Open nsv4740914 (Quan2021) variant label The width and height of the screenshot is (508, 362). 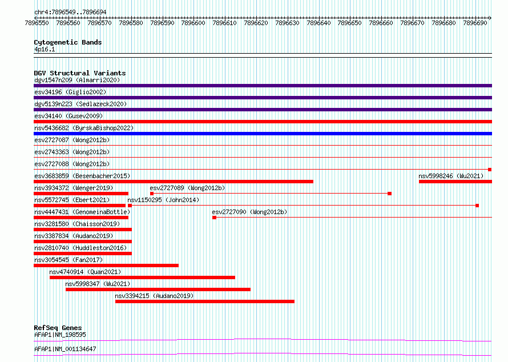click(85, 272)
